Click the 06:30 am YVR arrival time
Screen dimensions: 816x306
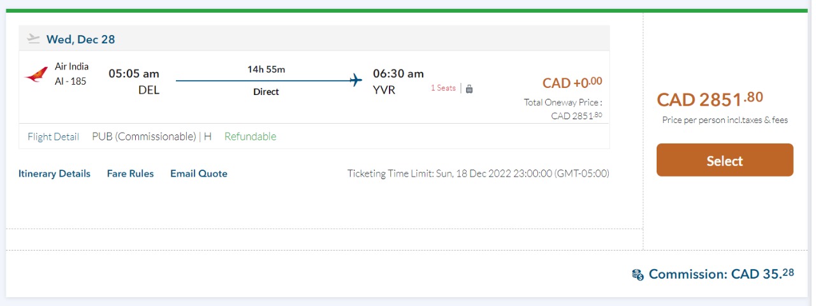(398, 74)
